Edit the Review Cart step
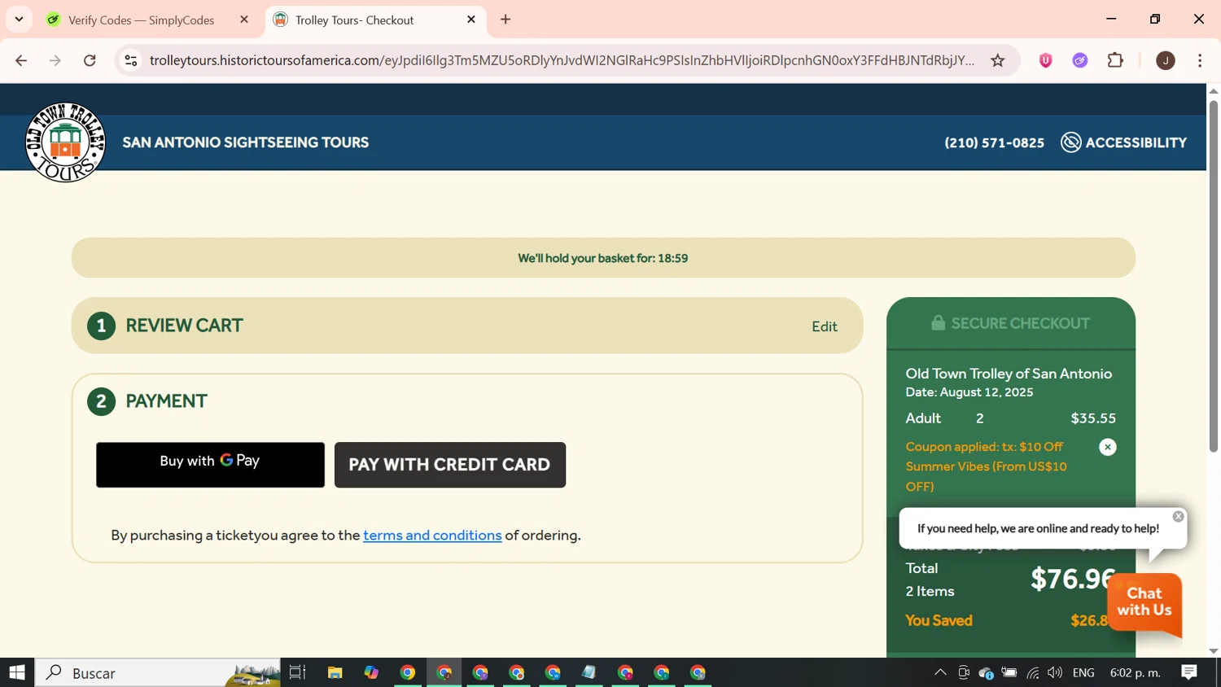This screenshot has height=687, width=1221. [x=825, y=326]
